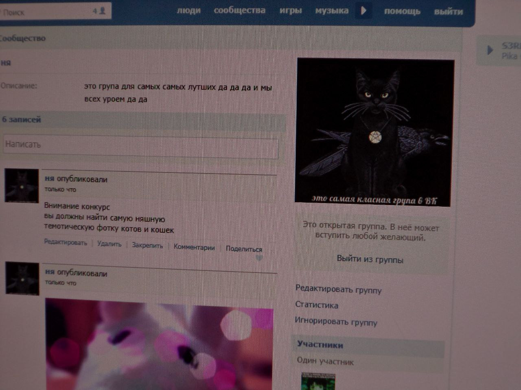Click the person icon in search field

click(102, 11)
